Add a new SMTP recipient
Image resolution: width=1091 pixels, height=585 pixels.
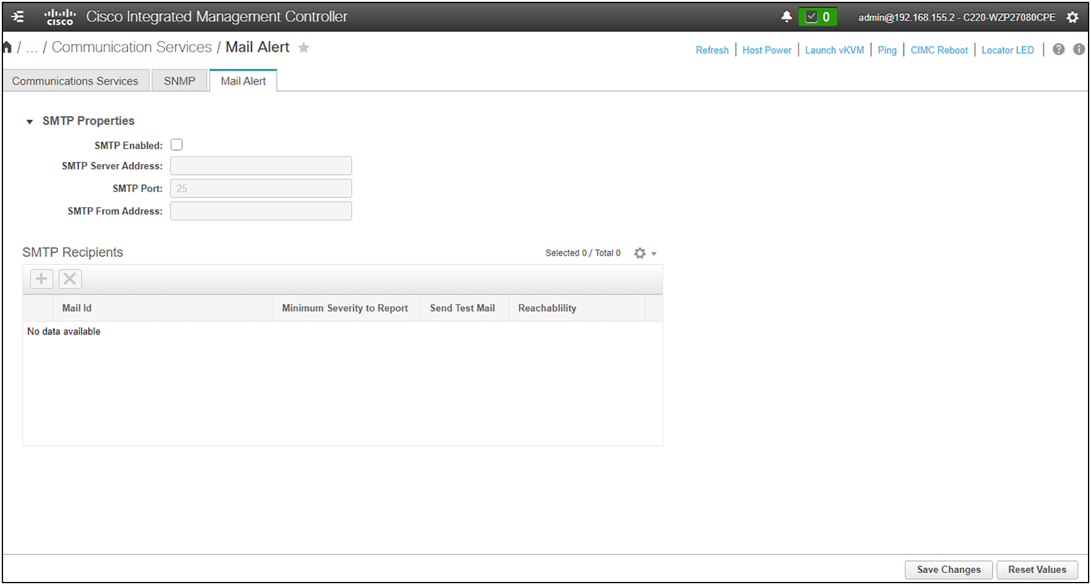click(x=42, y=279)
